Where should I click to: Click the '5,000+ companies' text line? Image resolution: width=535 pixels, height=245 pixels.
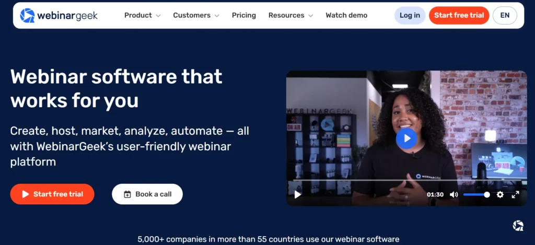coord(268,239)
